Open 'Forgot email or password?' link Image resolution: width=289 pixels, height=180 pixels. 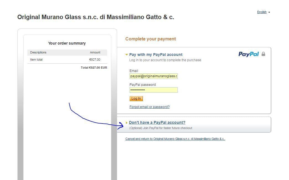click(149, 107)
